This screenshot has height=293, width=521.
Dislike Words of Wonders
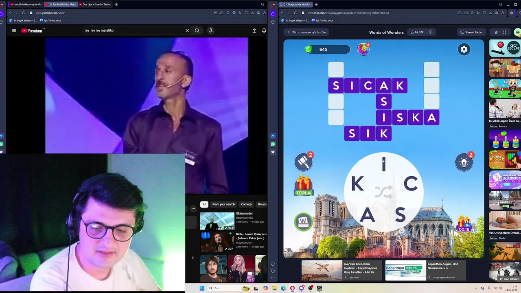coord(430,32)
